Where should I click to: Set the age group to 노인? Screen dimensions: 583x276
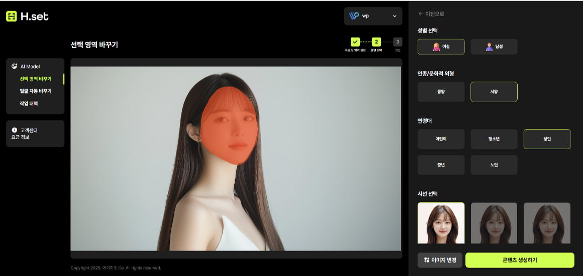(x=494, y=165)
